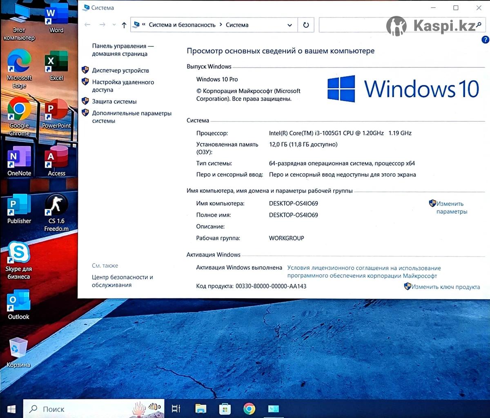Click Изменить ключ продукта
This screenshot has height=418, width=490.
[x=445, y=287]
